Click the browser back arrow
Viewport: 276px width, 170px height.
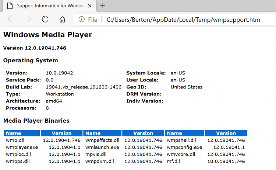click(x=11, y=19)
